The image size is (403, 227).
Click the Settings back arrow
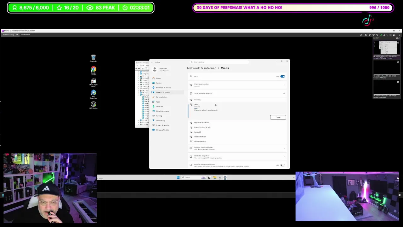[152, 62]
